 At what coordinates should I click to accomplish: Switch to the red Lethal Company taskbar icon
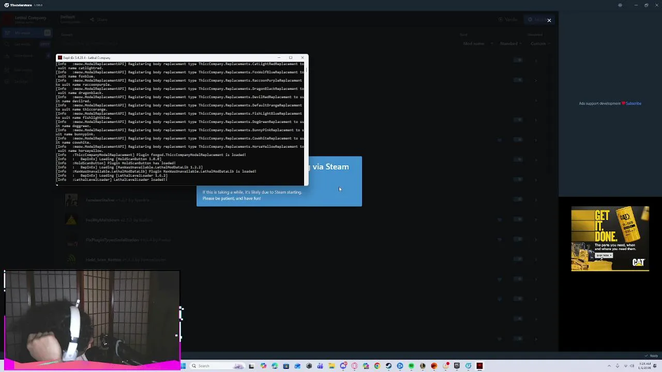click(479, 366)
